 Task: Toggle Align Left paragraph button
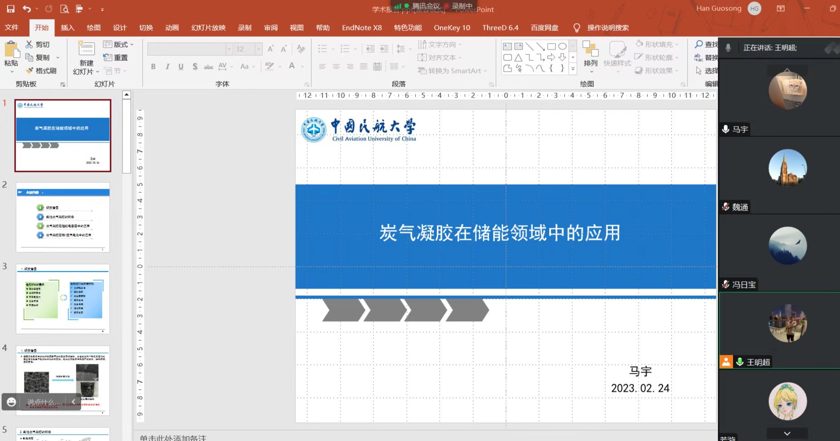[322, 67]
